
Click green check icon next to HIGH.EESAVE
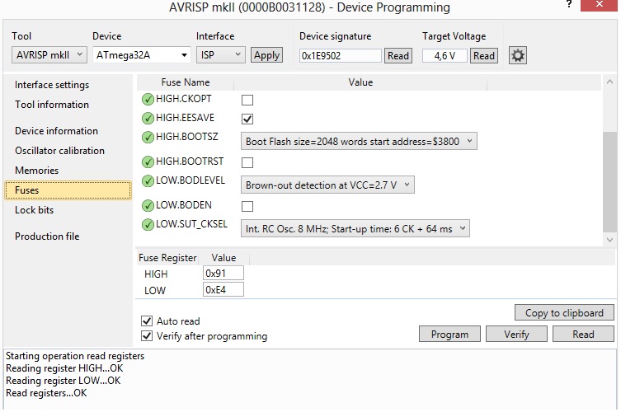coord(148,119)
